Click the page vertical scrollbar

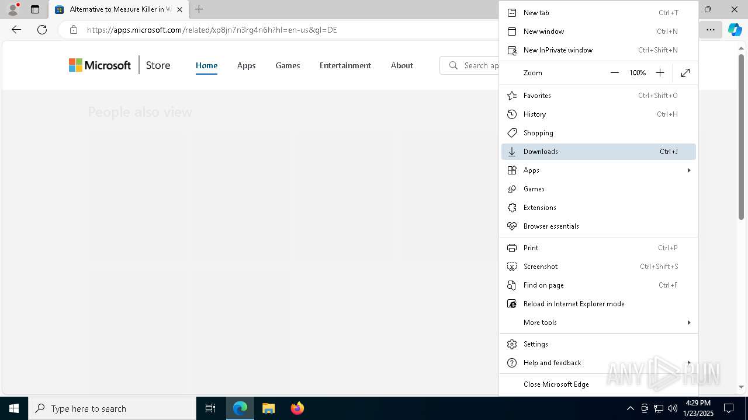(x=742, y=137)
